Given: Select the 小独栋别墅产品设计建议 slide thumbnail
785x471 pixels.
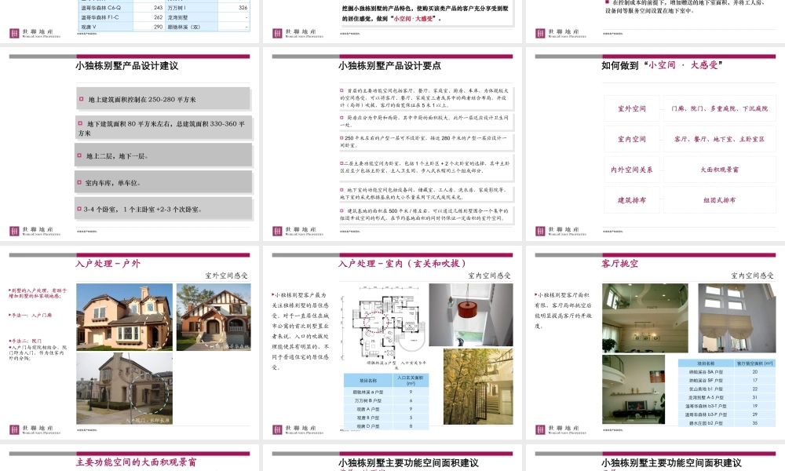Looking at the screenshot, I should tap(130, 144).
